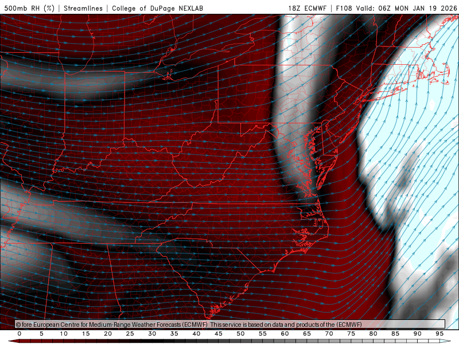Click the legend value "20"
The height and width of the screenshot is (344, 459).
click(108, 334)
